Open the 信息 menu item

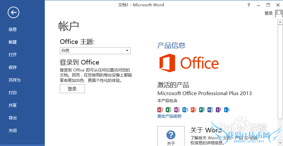pos(13,29)
